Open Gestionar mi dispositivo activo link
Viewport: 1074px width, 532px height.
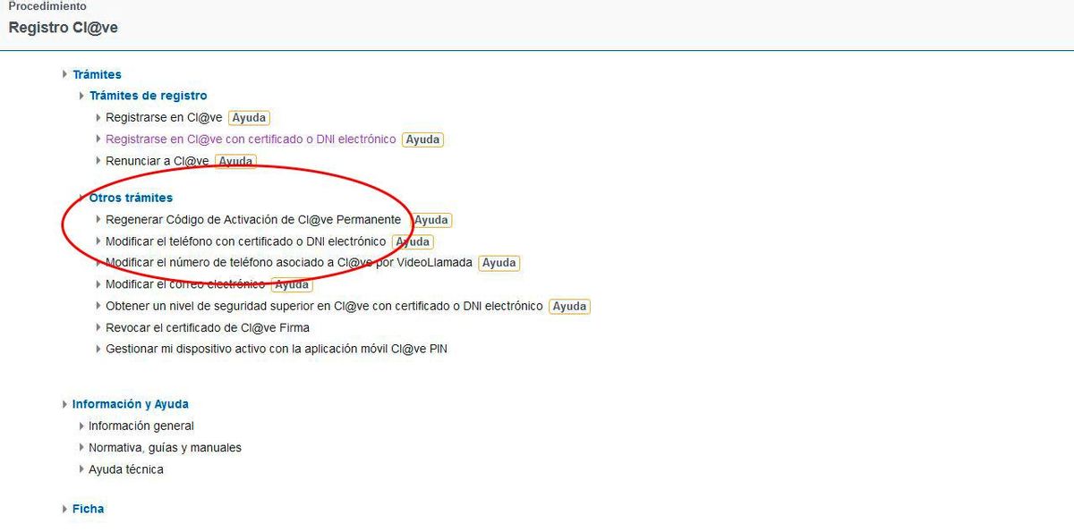point(276,349)
